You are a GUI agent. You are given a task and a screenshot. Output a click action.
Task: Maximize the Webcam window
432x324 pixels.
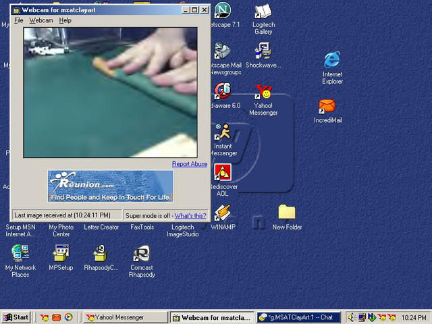(x=194, y=10)
